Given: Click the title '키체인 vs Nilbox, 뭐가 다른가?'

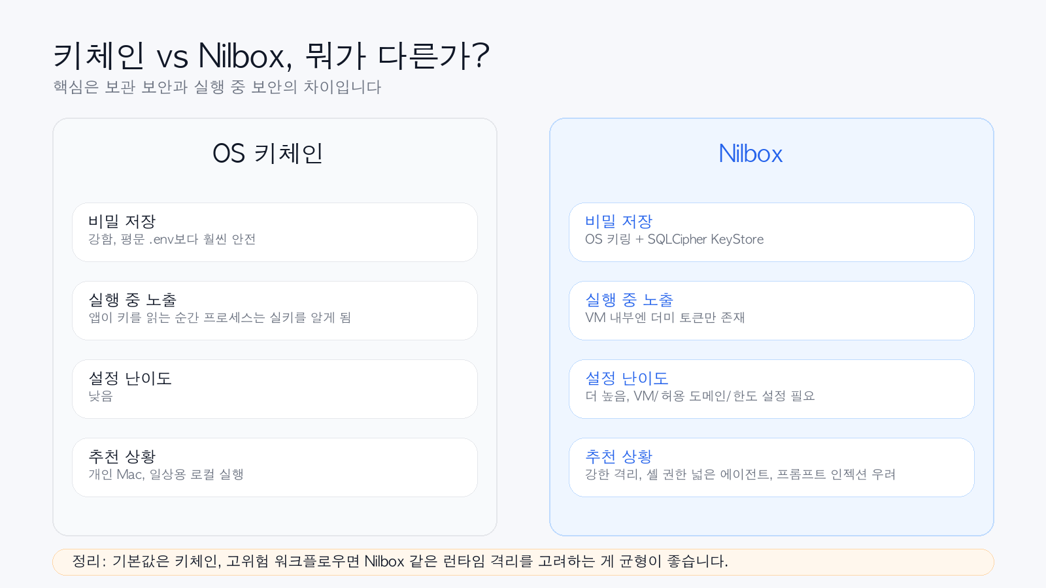Looking at the screenshot, I should pyautogui.click(x=271, y=56).
